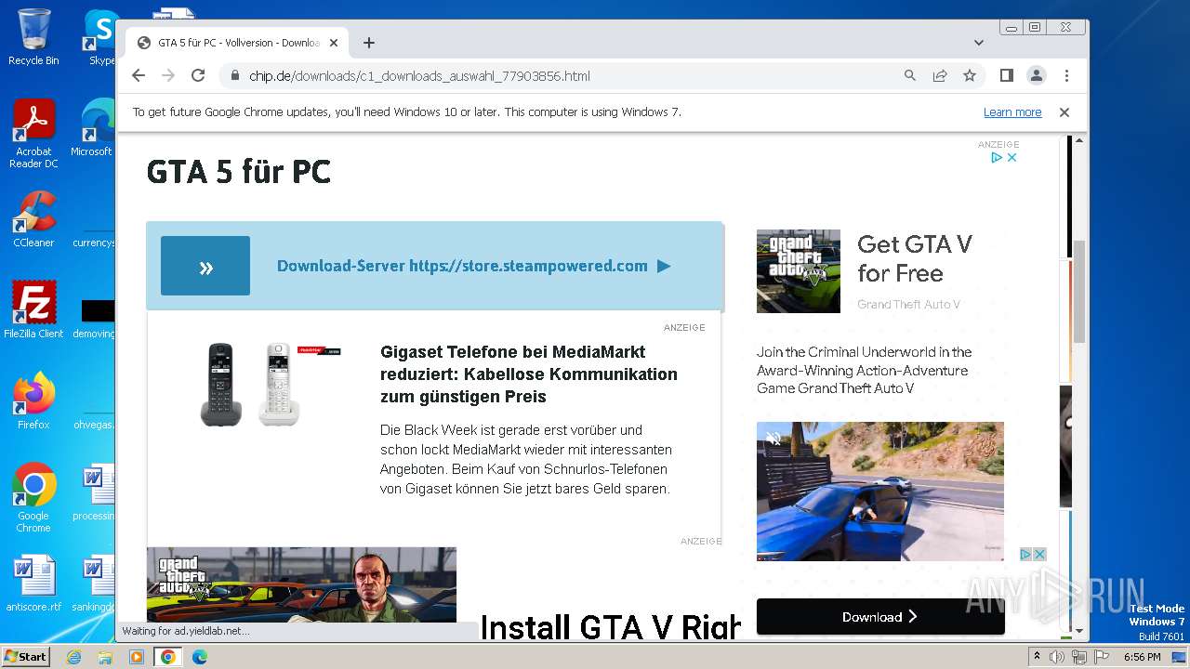Viewport: 1190px width, 669px height.
Task: Open Internet Explorer from the taskbar
Action: [x=73, y=657]
